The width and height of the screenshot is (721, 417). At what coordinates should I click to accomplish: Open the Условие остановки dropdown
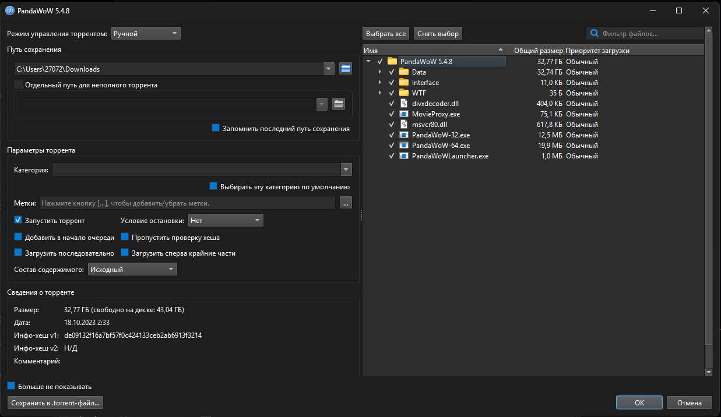coord(226,221)
